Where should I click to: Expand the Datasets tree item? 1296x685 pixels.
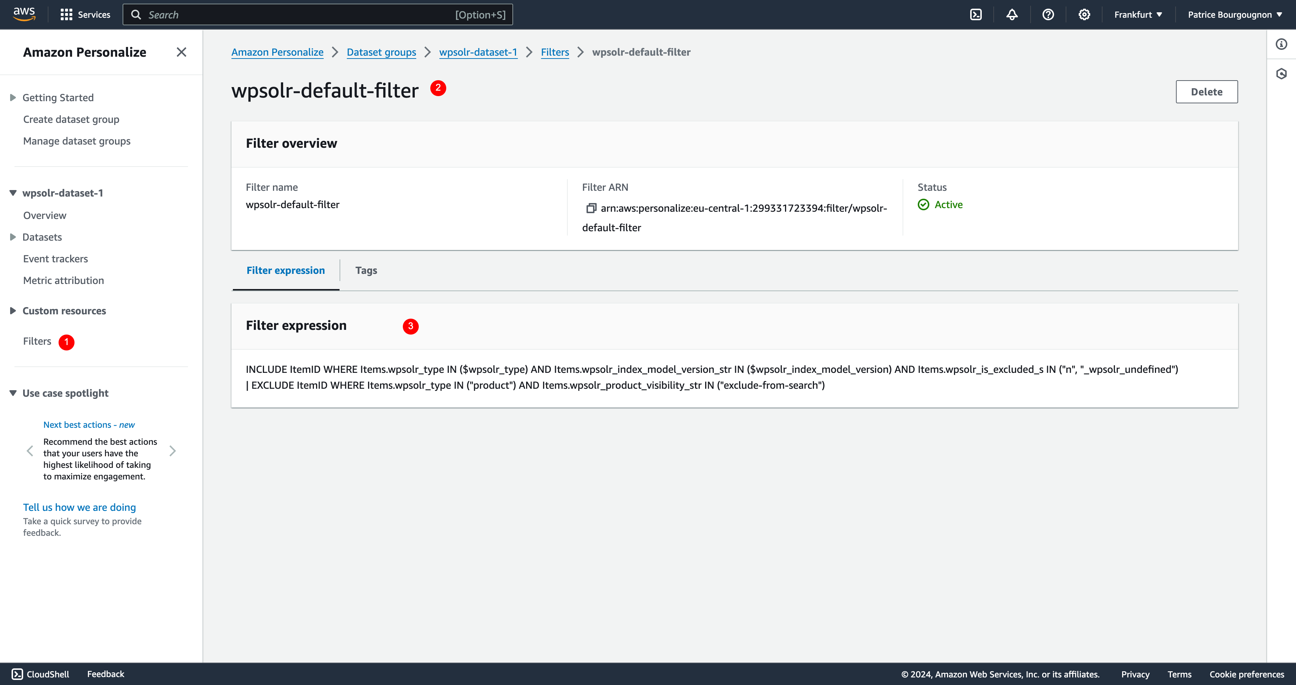coord(13,237)
